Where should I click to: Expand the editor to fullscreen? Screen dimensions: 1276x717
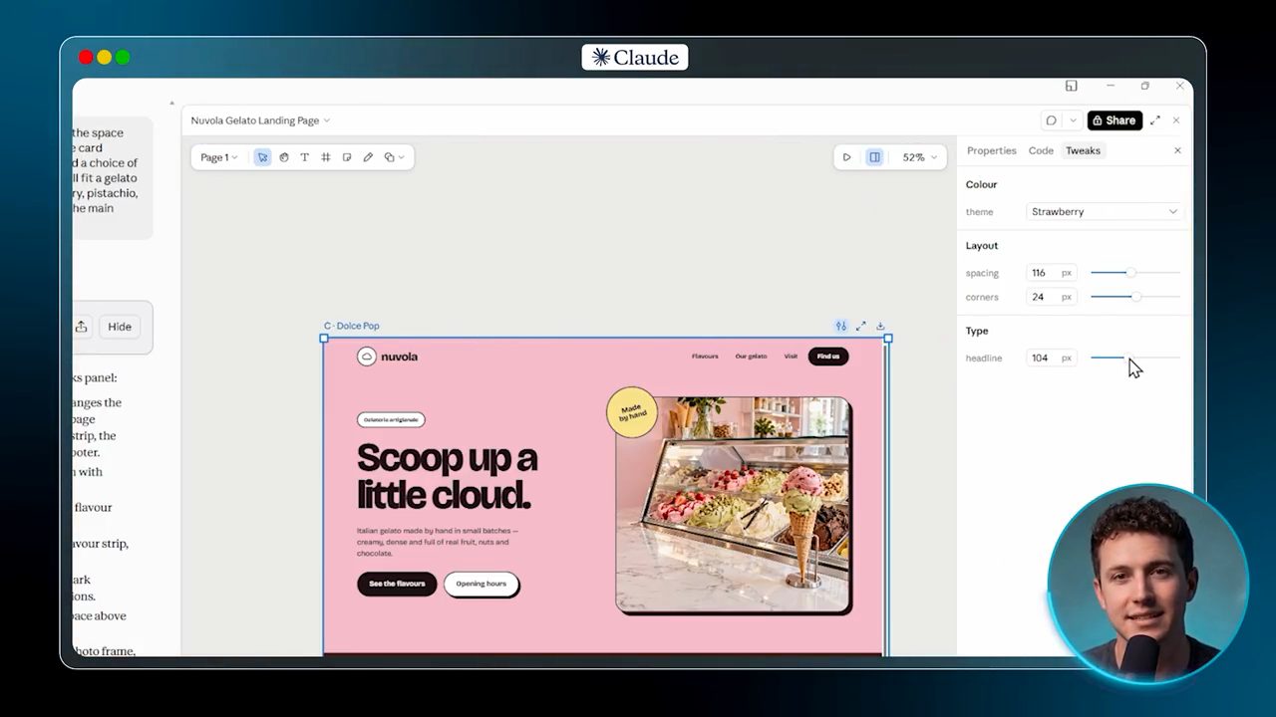point(1155,120)
